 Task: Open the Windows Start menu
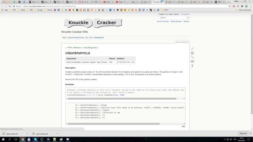pos(3,139)
